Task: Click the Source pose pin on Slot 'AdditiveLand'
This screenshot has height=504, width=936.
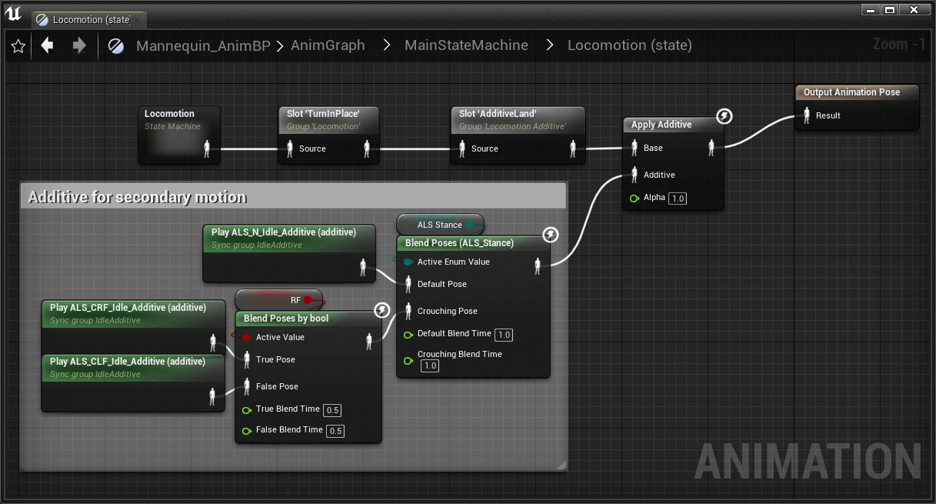Action: (x=463, y=149)
